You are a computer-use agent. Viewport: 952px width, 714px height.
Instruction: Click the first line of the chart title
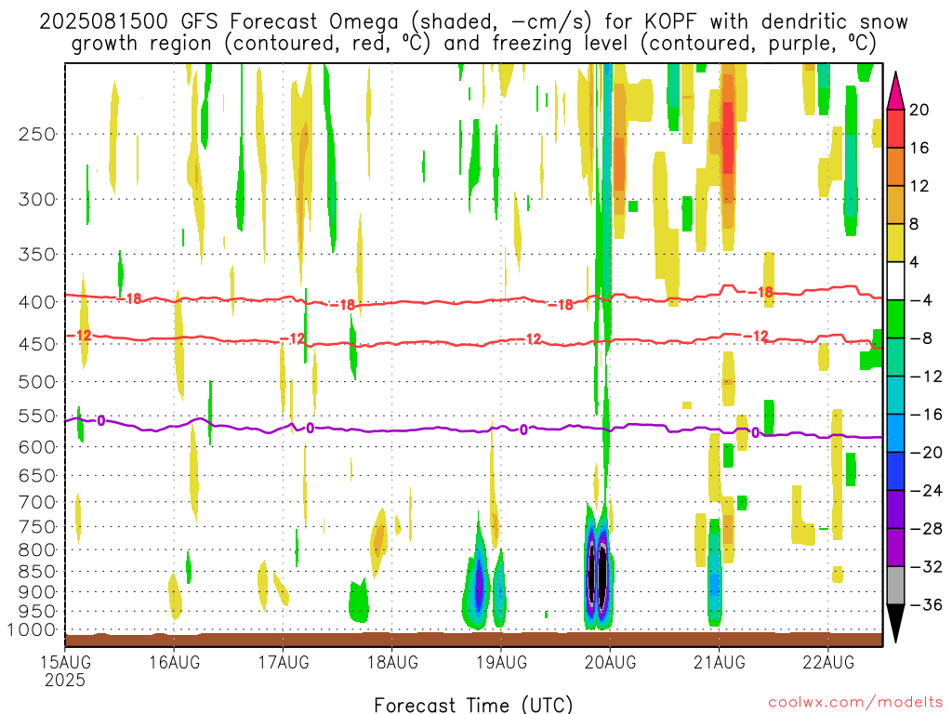(473, 22)
